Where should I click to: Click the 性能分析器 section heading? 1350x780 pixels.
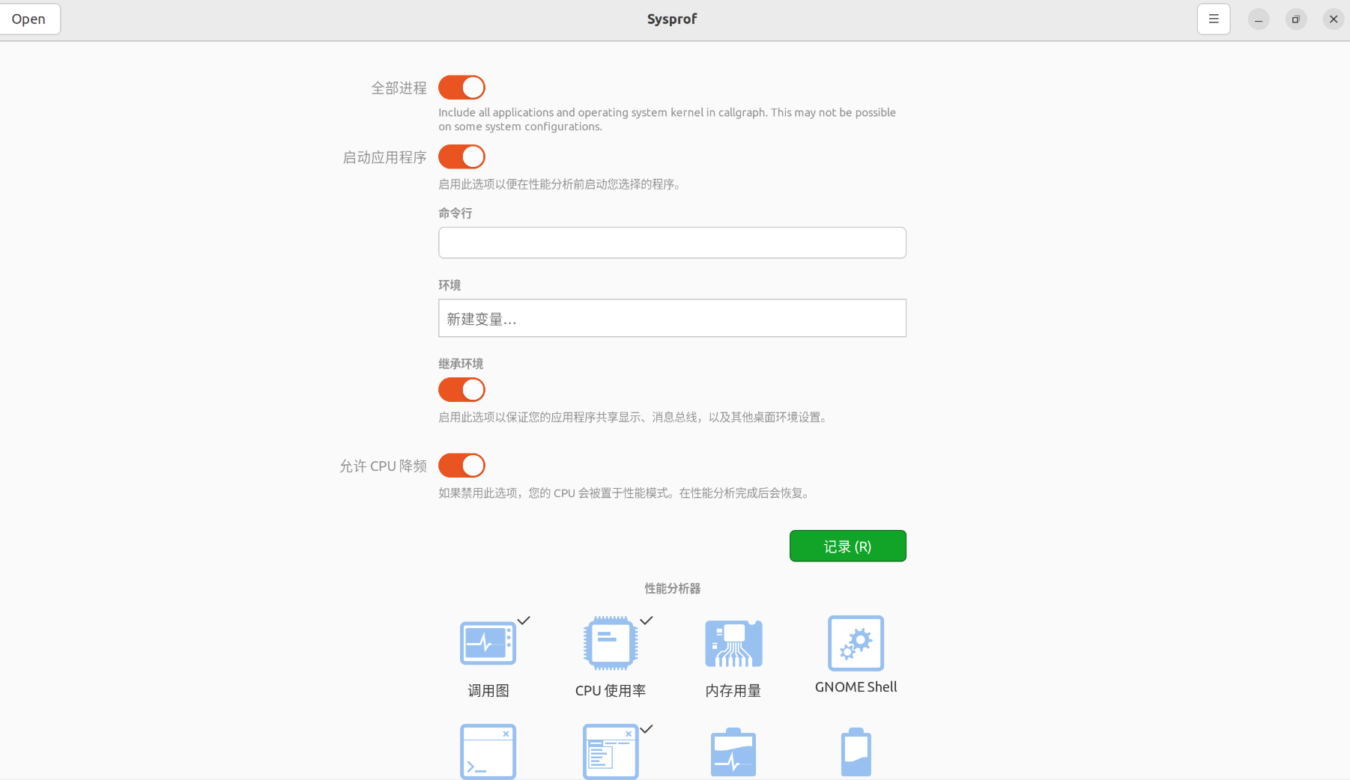[x=672, y=588]
